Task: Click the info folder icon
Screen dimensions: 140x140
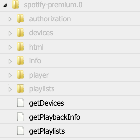Action: [20, 60]
